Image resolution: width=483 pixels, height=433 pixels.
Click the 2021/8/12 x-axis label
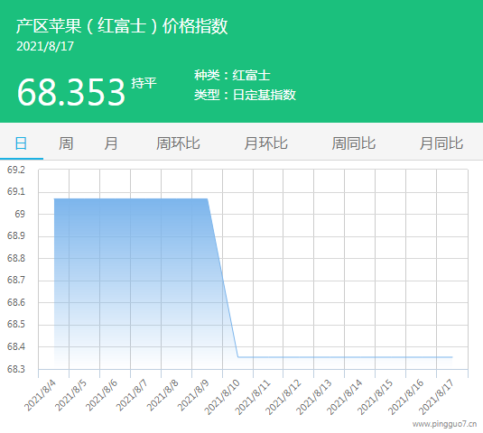click(x=283, y=397)
